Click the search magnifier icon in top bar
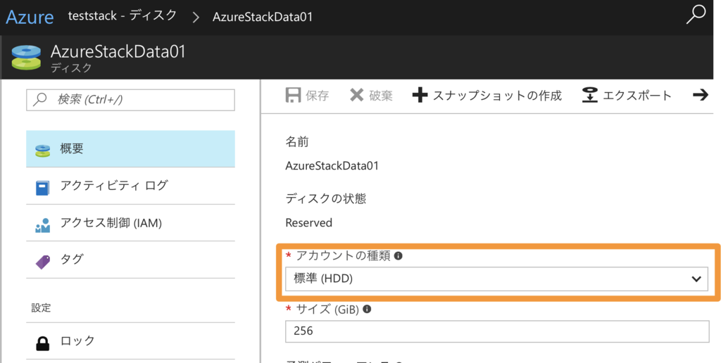The image size is (721, 363). click(x=696, y=15)
